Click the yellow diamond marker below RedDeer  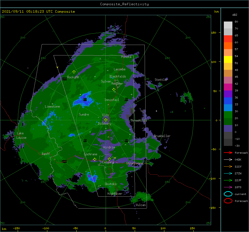114,89
